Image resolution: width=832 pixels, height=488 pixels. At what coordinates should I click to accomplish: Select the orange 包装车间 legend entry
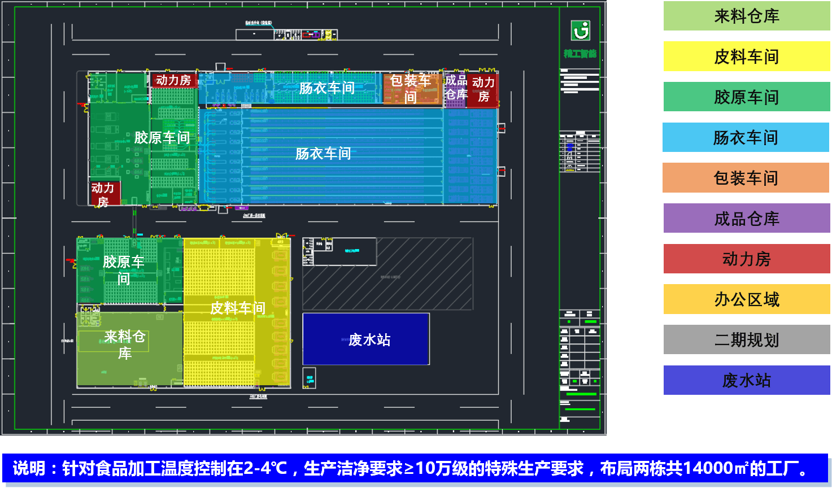click(746, 178)
